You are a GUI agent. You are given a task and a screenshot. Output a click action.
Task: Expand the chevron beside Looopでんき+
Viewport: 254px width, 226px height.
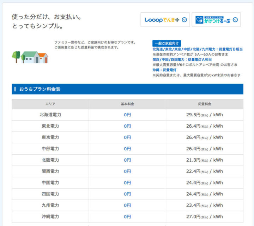pyautogui.click(x=185, y=20)
